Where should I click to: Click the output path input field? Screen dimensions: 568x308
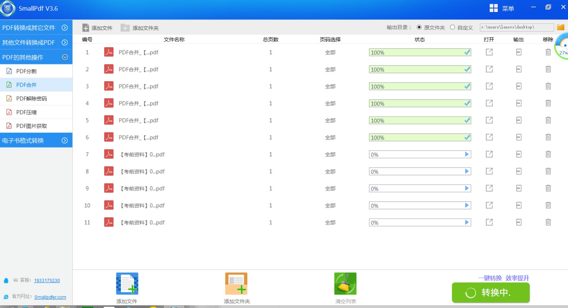[x=517, y=27]
